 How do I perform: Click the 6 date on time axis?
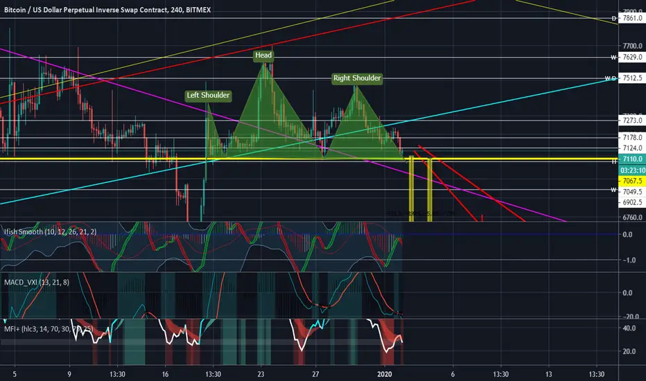(453, 374)
